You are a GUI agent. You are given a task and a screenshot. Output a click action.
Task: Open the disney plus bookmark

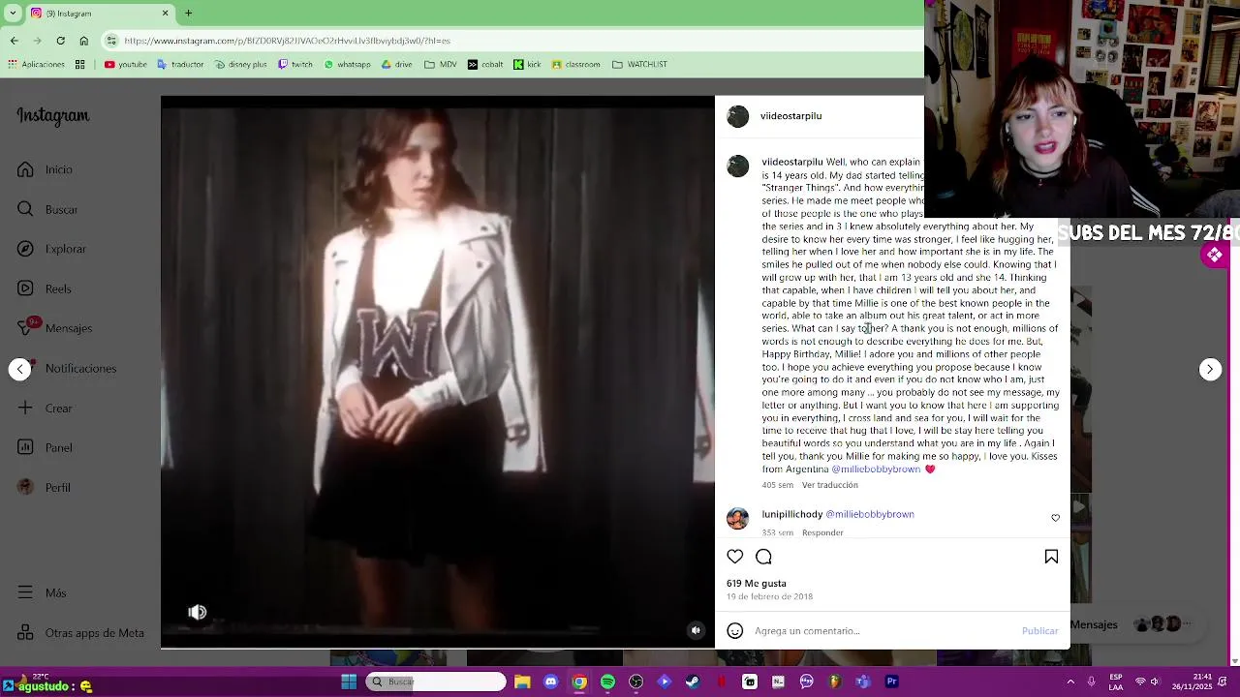pyautogui.click(x=240, y=65)
